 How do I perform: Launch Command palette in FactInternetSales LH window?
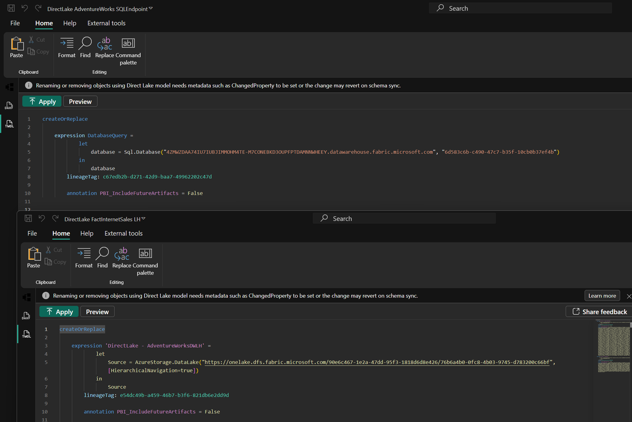[145, 261]
